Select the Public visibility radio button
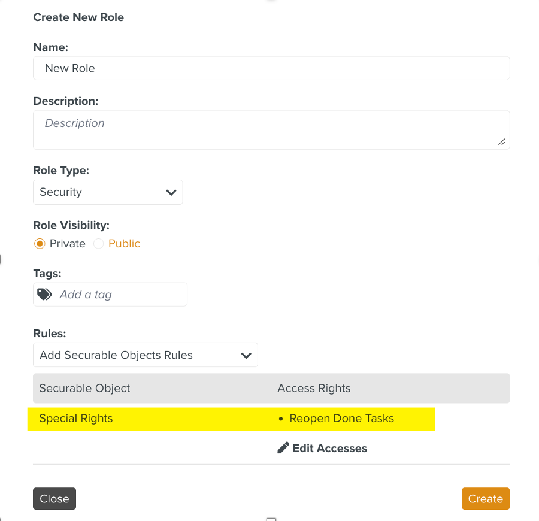 tap(99, 244)
